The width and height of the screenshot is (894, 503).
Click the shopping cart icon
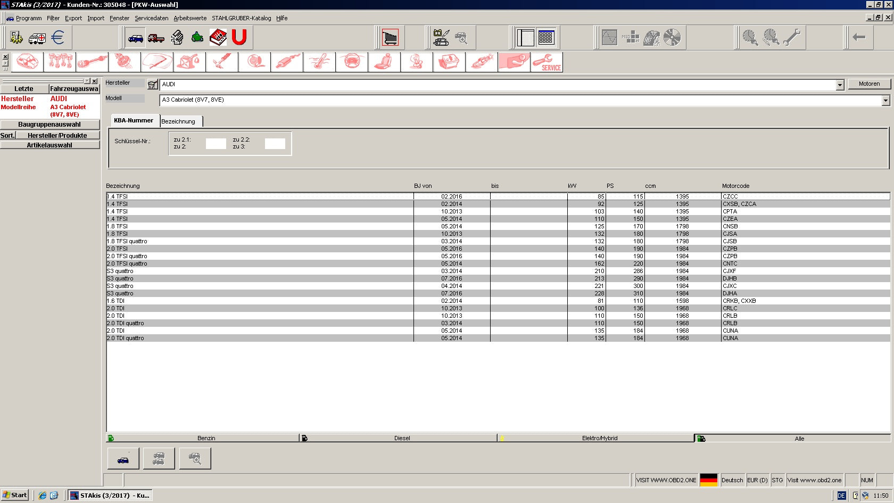pyautogui.click(x=390, y=38)
